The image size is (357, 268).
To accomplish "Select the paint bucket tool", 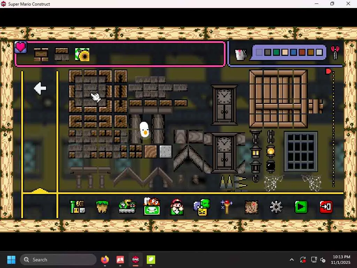I will (x=241, y=54).
